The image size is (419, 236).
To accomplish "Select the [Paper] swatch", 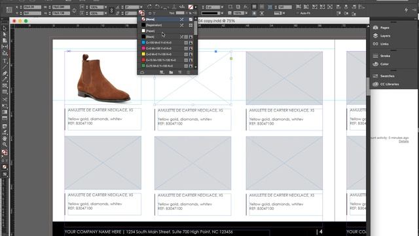I will point(166,31).
